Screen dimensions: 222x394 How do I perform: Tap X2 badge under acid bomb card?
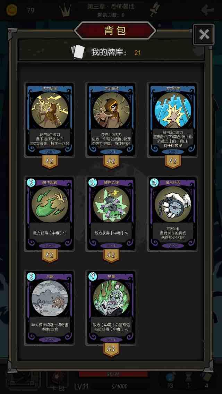coord(111,256)
